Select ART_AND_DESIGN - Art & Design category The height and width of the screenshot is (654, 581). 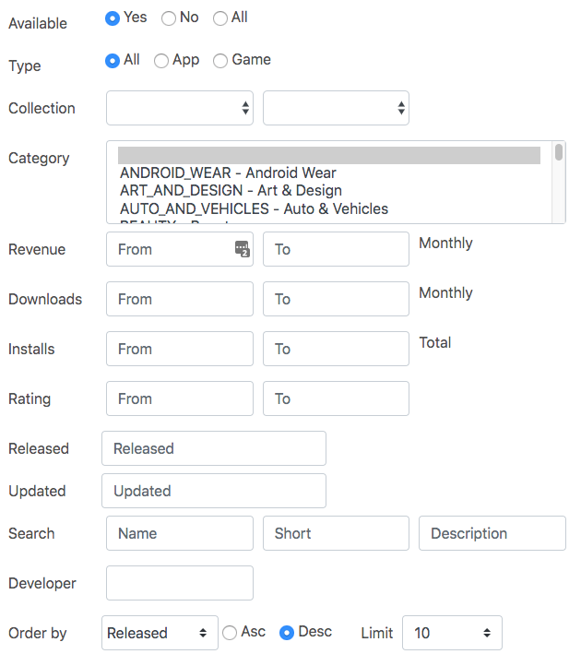tap(231, 191)
